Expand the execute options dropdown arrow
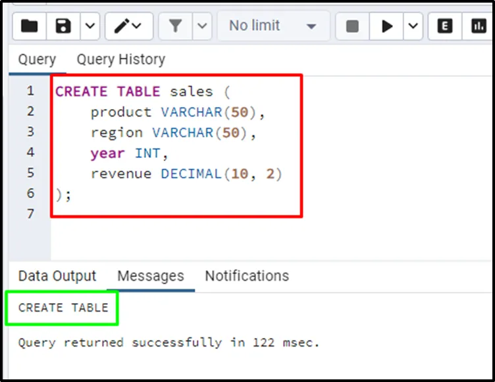 tap(413, 26)
